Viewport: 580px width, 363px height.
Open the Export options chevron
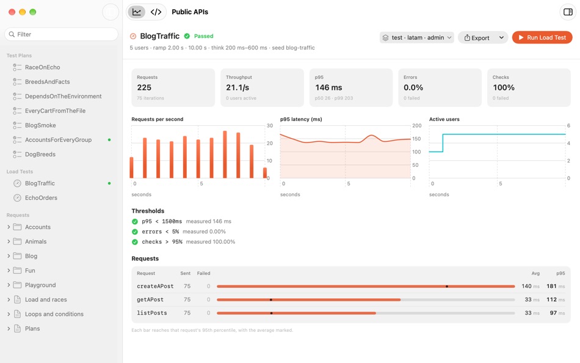[502, 37]
